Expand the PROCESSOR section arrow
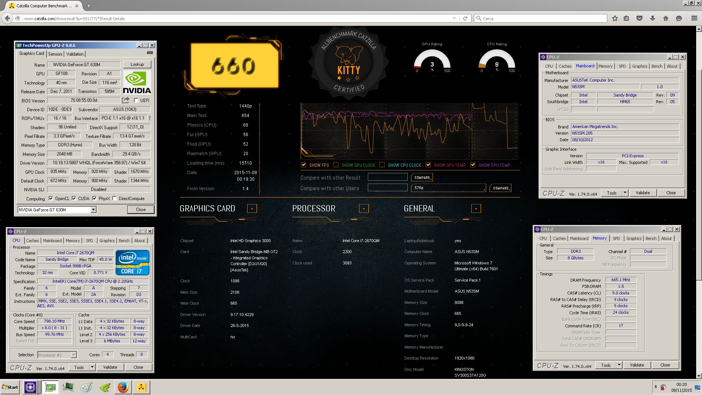This screenshot has height=395, width=702. [x=364, y=208]
